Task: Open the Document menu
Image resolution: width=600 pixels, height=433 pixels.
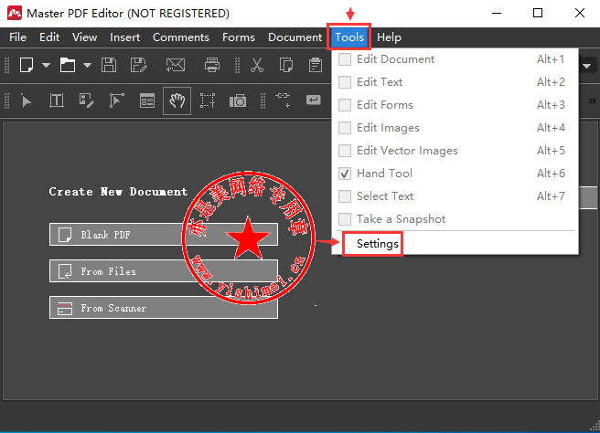Action: tap(295, 37)
